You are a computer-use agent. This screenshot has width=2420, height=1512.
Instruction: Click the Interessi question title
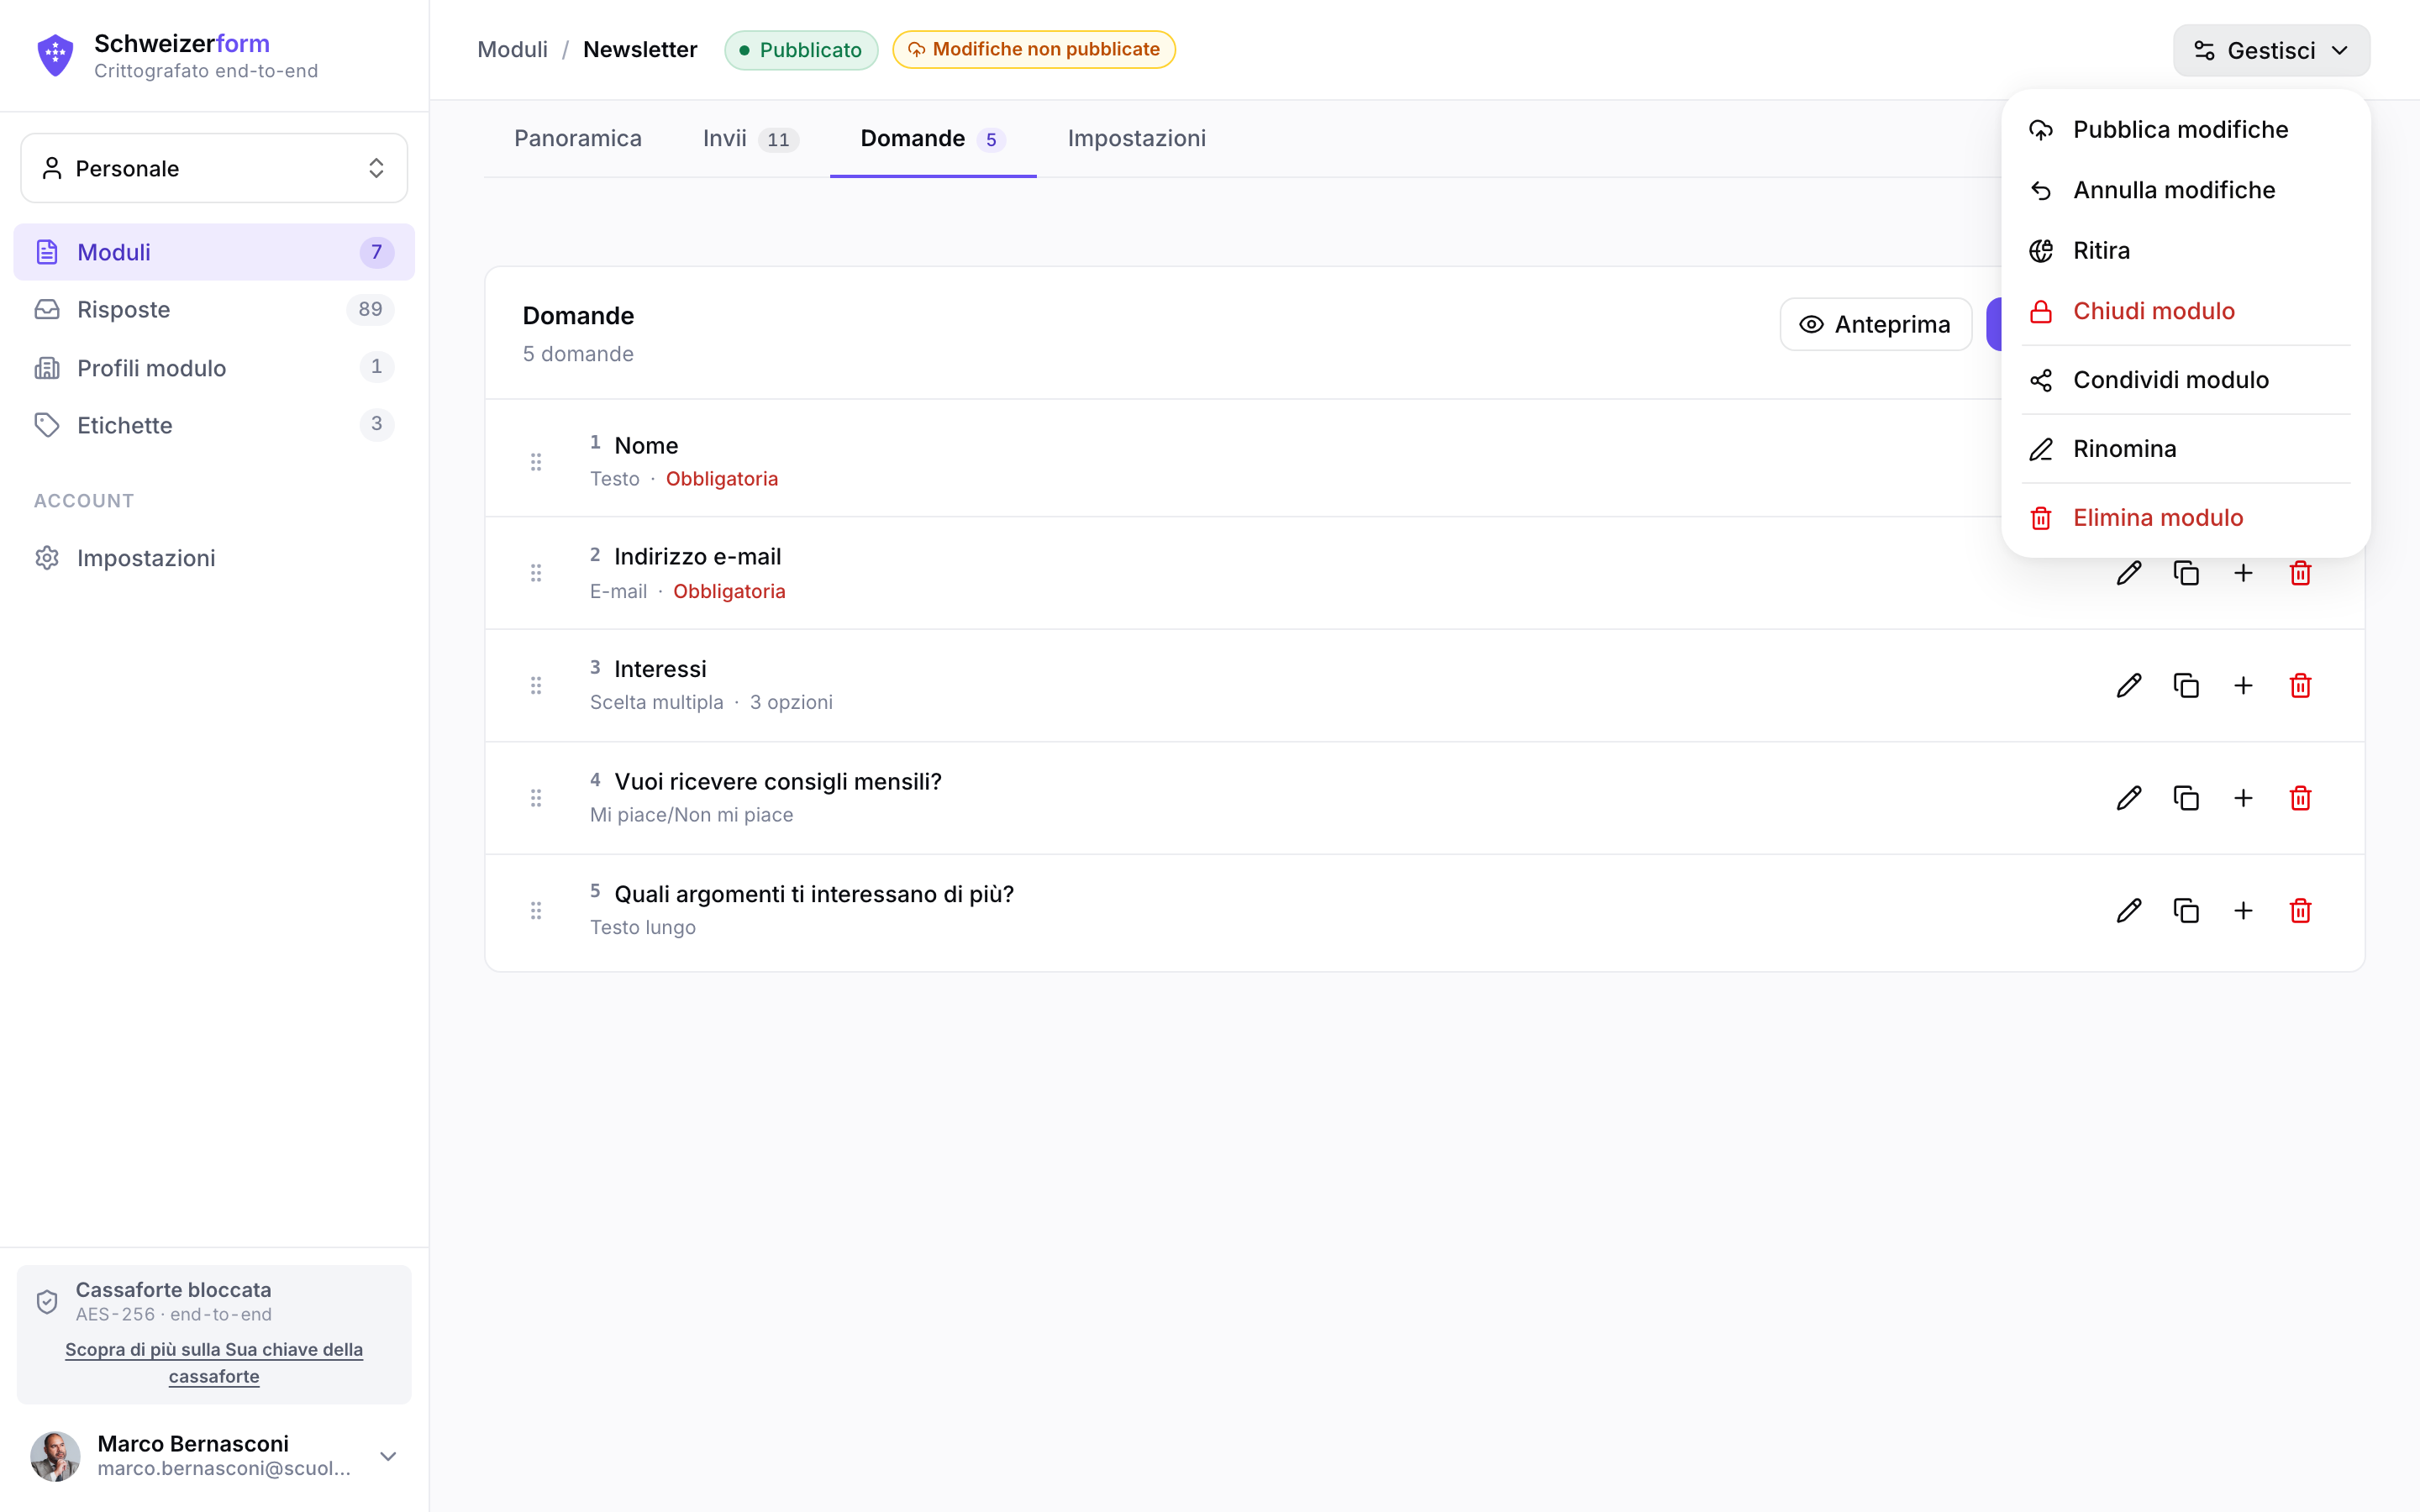(x=660, y=669)
